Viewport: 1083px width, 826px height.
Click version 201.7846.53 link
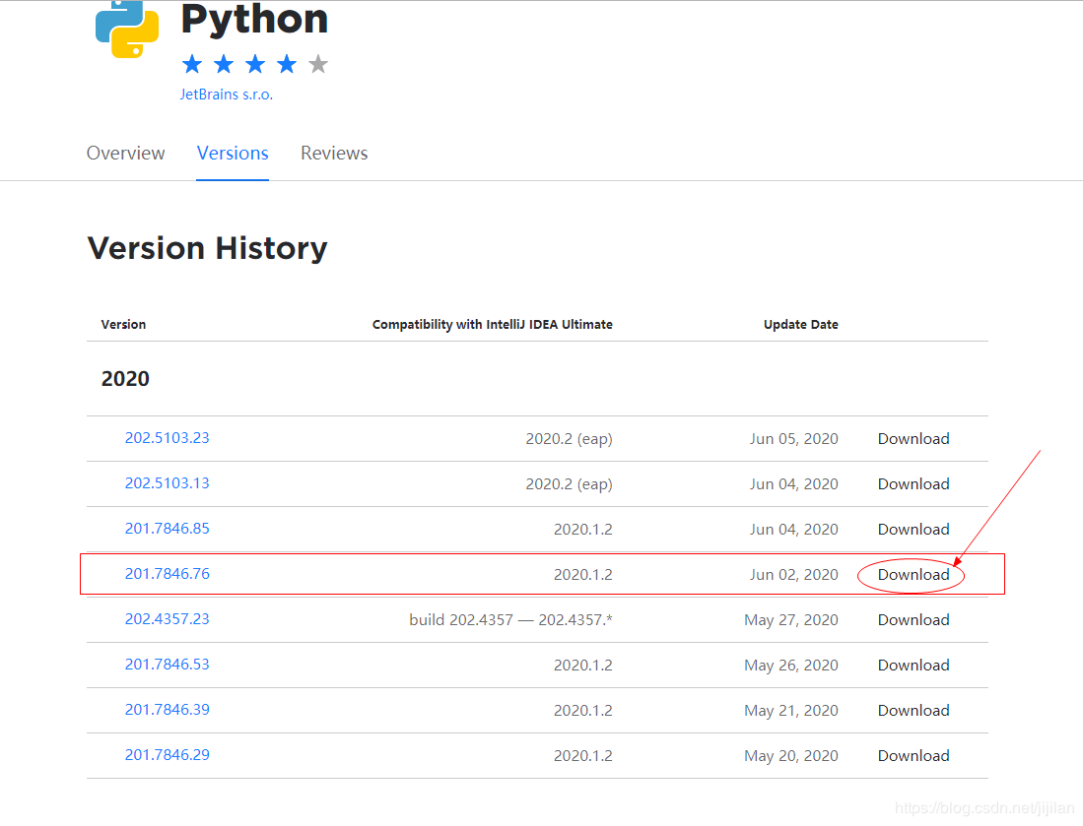pos(167,665)
